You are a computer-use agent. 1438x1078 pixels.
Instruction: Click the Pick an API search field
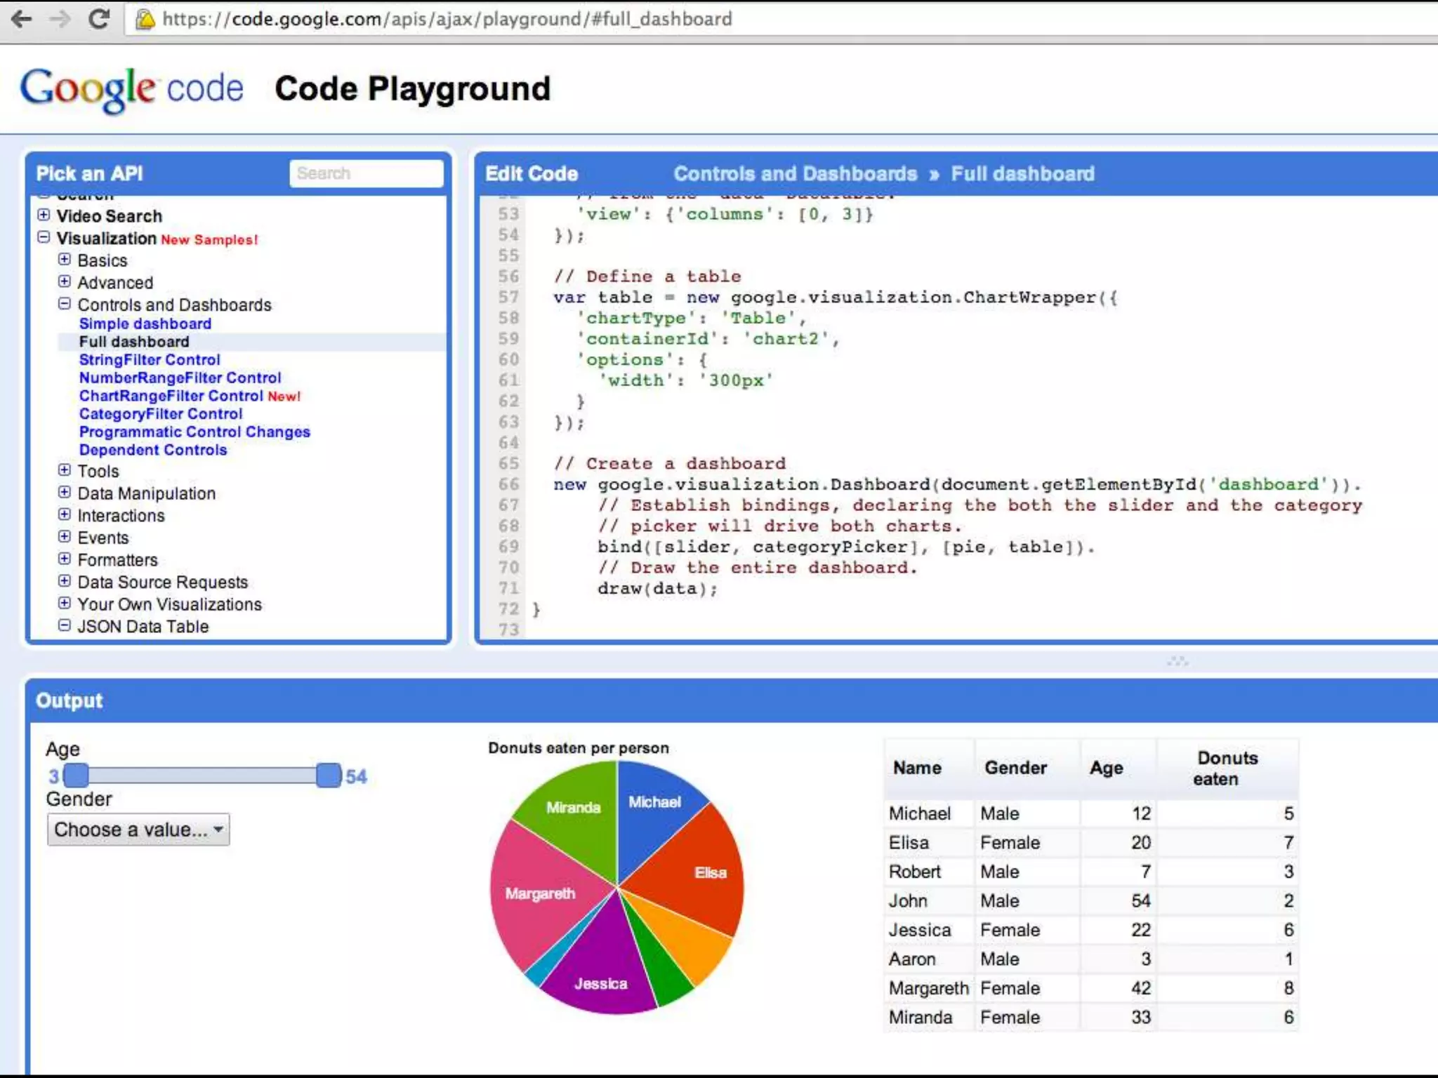click(x=366, y=173)
